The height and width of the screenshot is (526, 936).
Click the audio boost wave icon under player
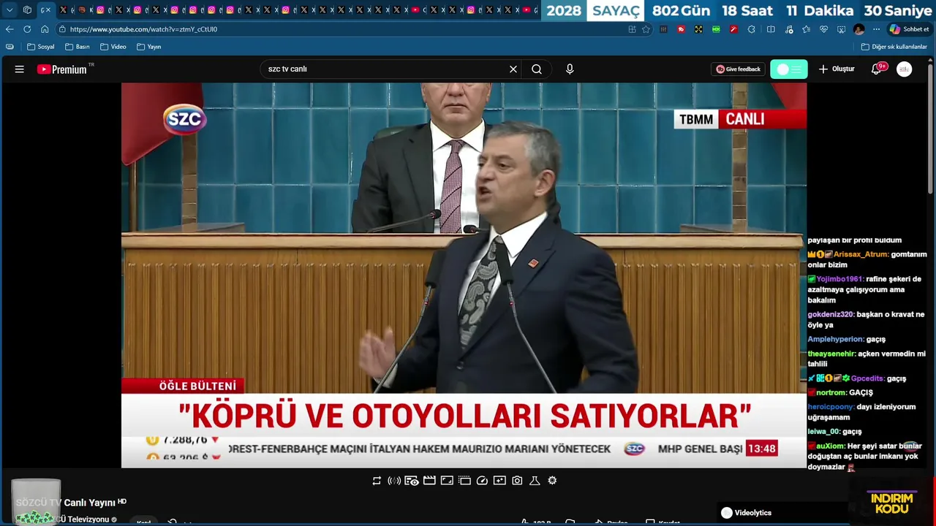click(x=394, y=481)
